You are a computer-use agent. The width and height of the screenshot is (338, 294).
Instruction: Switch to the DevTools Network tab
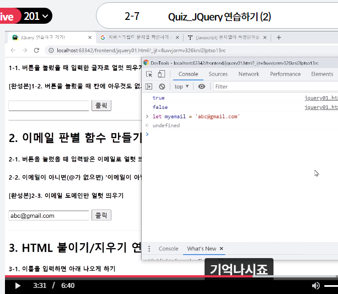tap(249, 74)
